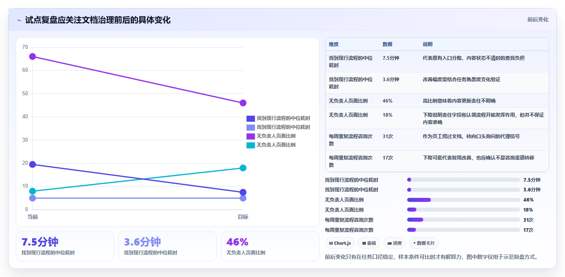This screenshot has width=565, height=277.
Task: Click the light periwinkle point at 当前
Action: pyautogui.click(x=32, y=198)
